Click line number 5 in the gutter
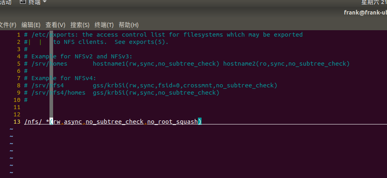The width and height of the screenshot is (387, 178). click(x=19, y=64)
